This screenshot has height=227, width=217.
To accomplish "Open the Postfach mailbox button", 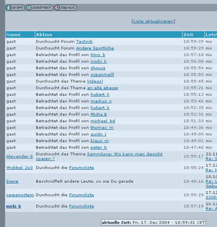I will pyautogui.click(x=39, y=7).
